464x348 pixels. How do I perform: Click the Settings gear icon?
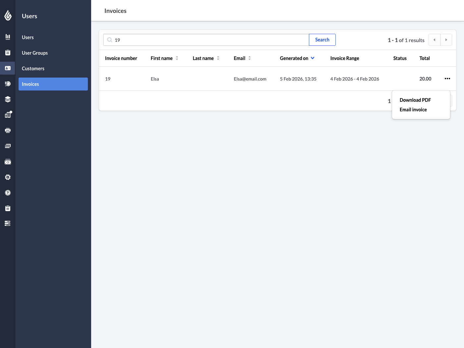point(8,177)
